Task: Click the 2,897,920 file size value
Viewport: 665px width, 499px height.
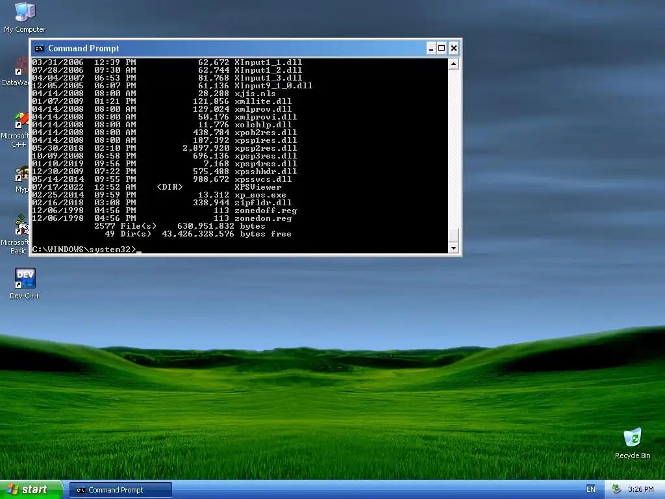Action: pos(206,148)
